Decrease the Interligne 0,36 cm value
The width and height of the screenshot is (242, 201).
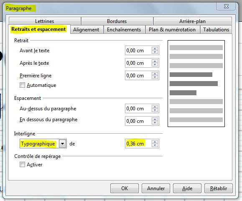(155, 145)
